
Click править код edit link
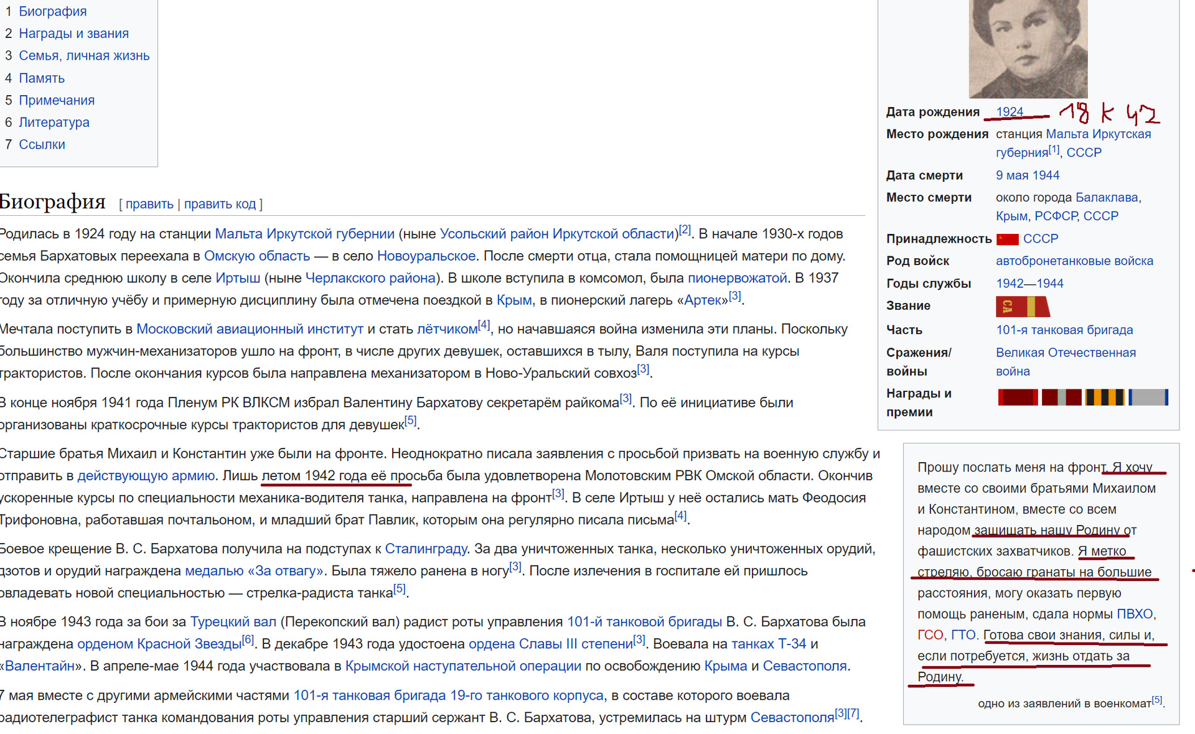click(x=220, y=204)
